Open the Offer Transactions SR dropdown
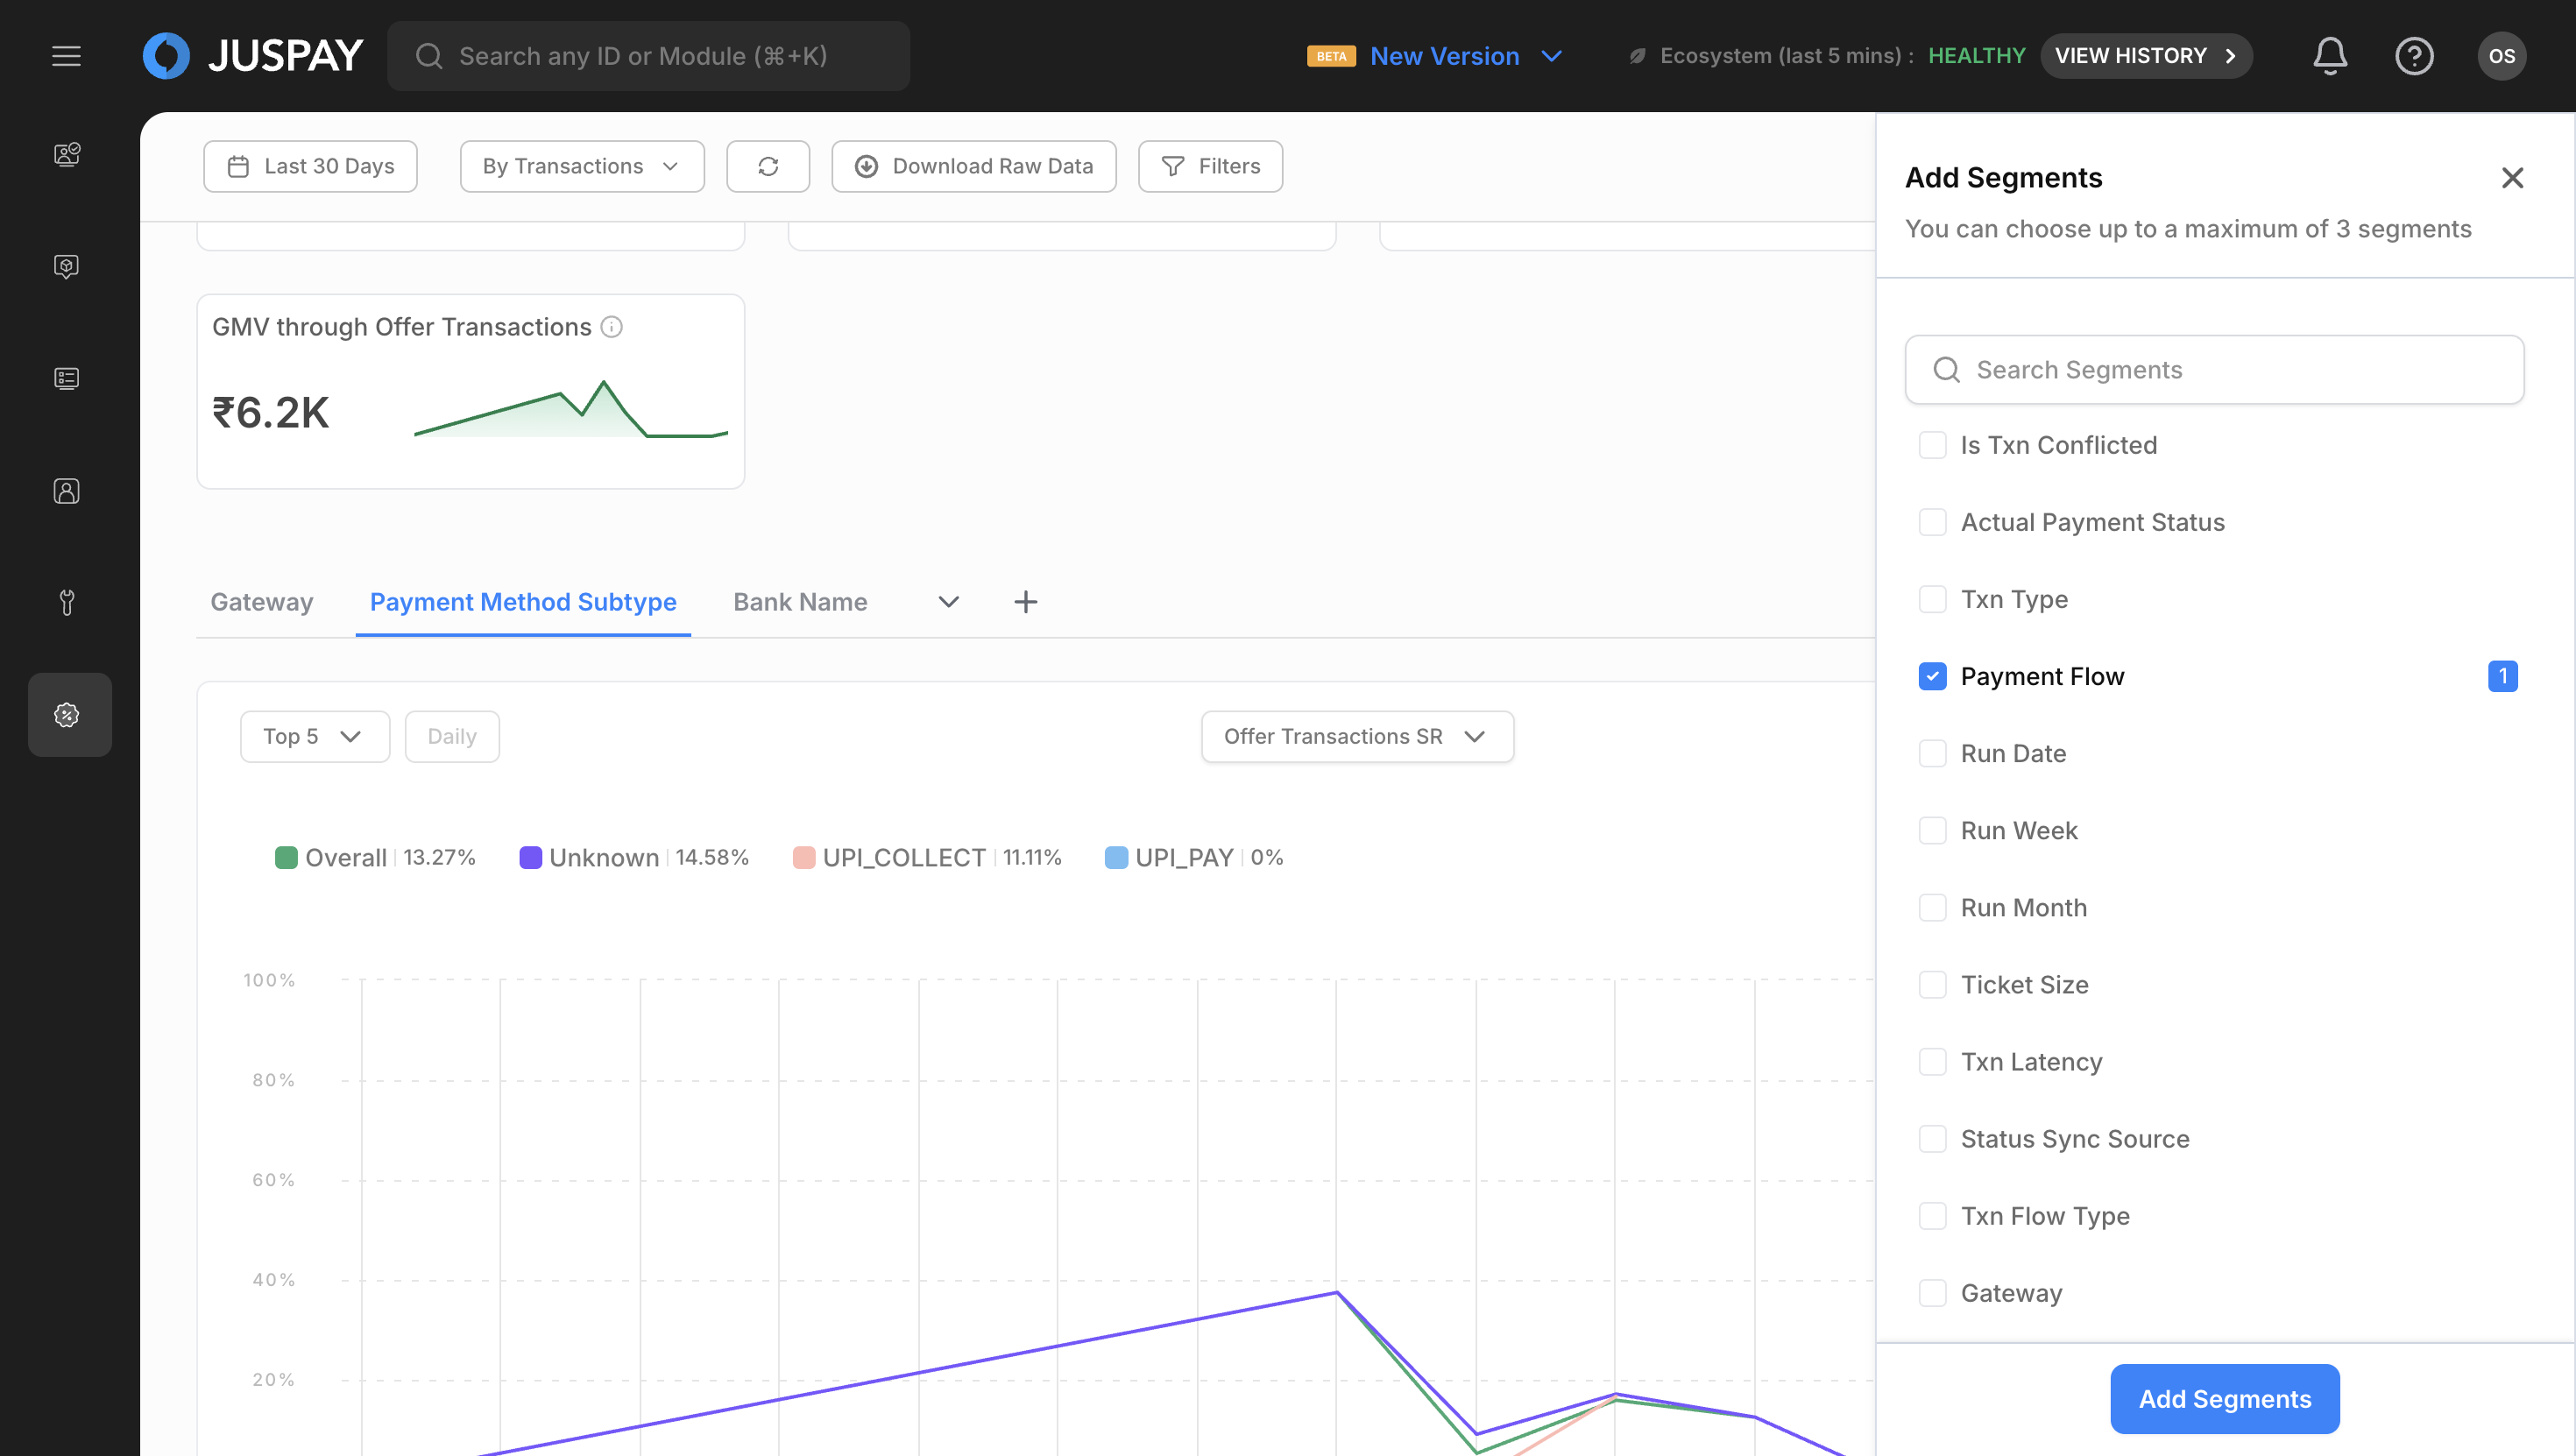2576x1456 pixels. click(x=1356, y=736)
